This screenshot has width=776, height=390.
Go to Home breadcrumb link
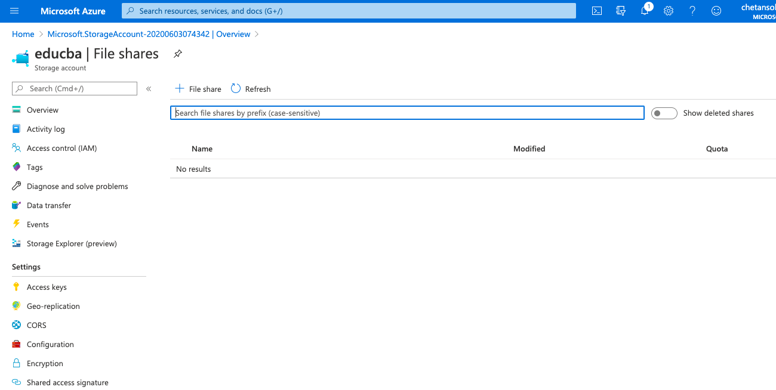pyautogui.click(x=23, y=34)
